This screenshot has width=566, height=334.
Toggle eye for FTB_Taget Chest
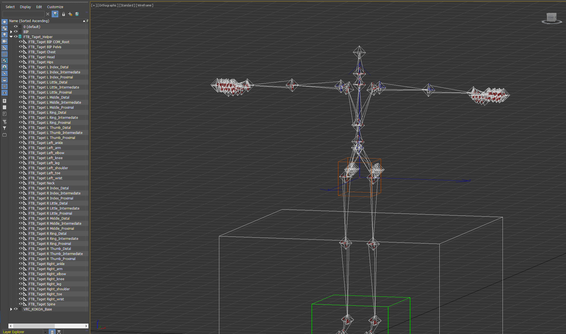coord(21,52)
